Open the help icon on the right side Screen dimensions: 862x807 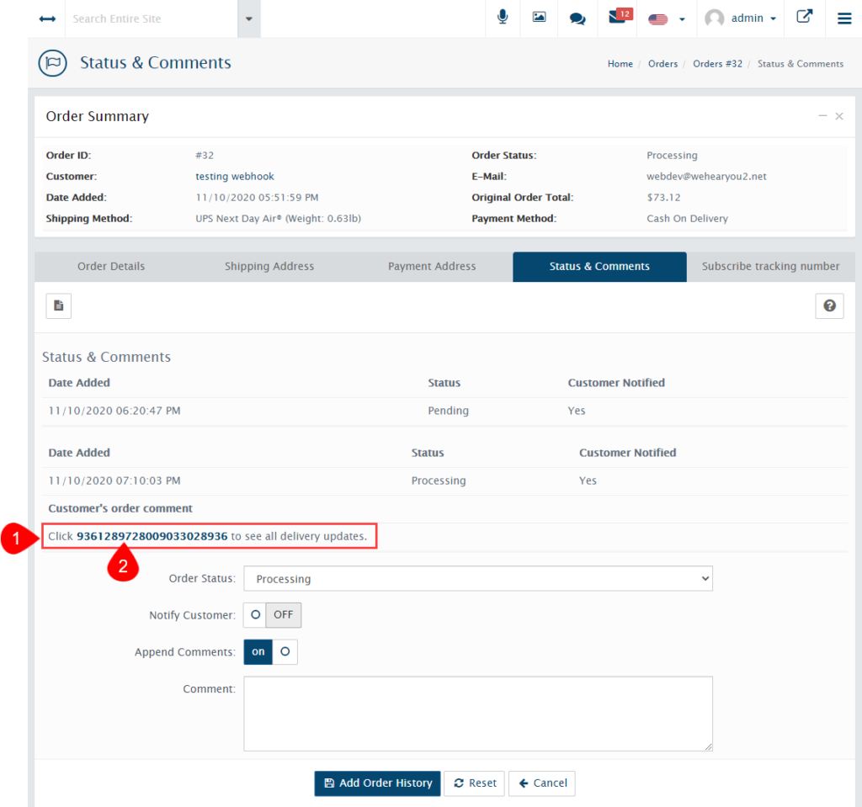point(829,305)
